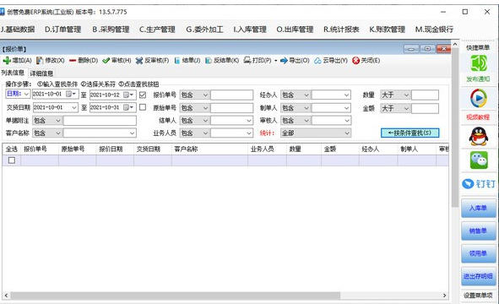Switch to the 列表信息 tab
499x304 pixels.
click(13, 73)
